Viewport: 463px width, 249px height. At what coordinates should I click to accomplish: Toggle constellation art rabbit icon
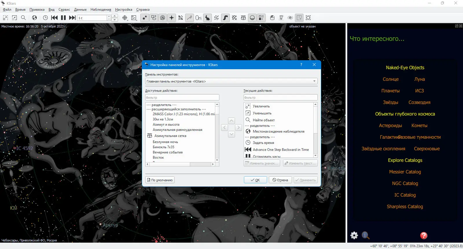coord(207,18)
